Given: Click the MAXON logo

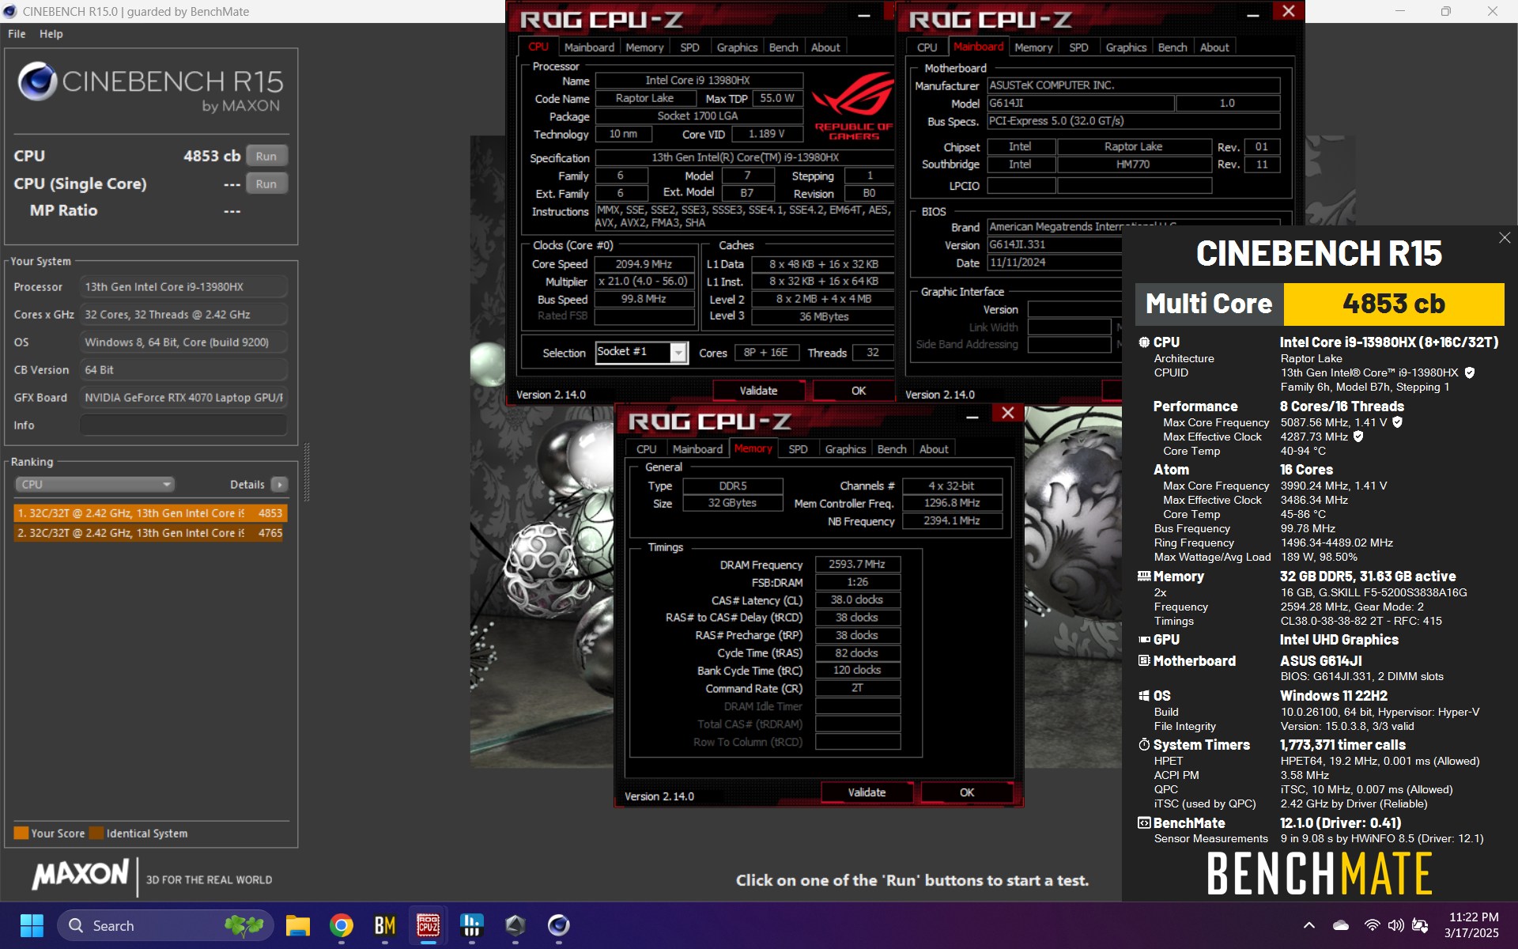Looking at the screenshot, I should [80, 875].
